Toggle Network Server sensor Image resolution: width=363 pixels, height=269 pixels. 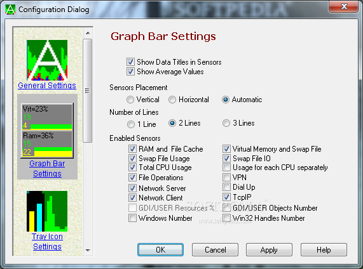[132, 188]
